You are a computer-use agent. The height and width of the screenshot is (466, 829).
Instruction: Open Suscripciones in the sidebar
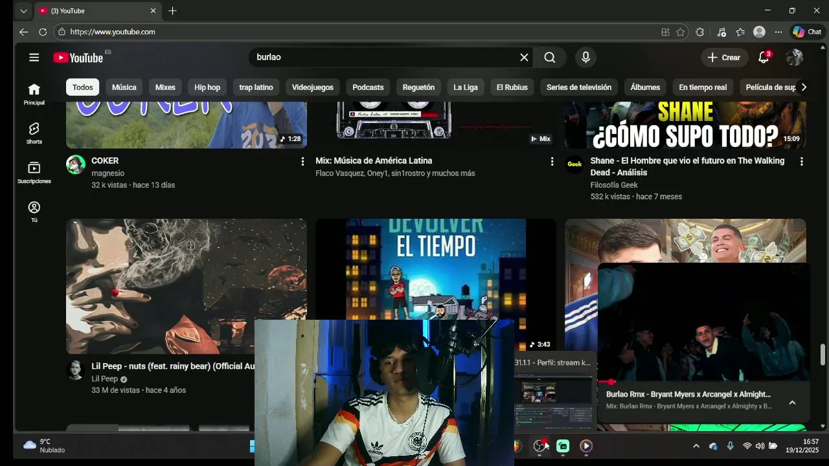34,173
